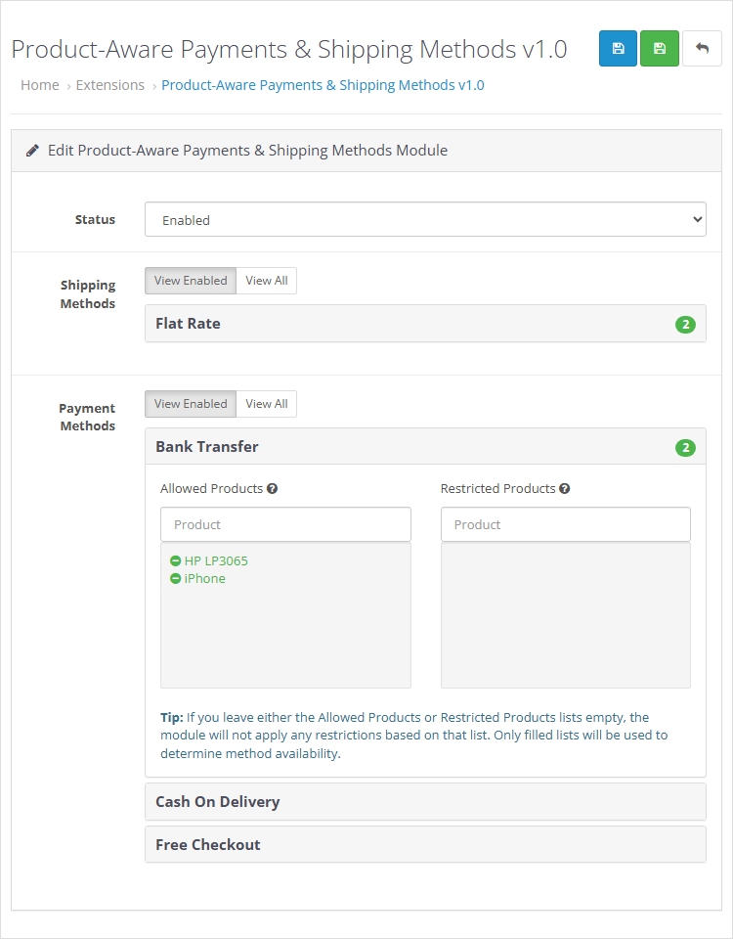Click the back arrow icon button

click(x=702, y=49)
